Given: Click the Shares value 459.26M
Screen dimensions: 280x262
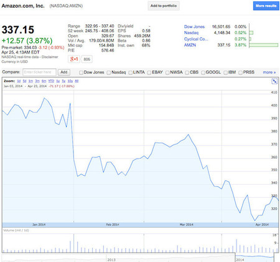Looking at the screenshot, I should tap(142, 35).
